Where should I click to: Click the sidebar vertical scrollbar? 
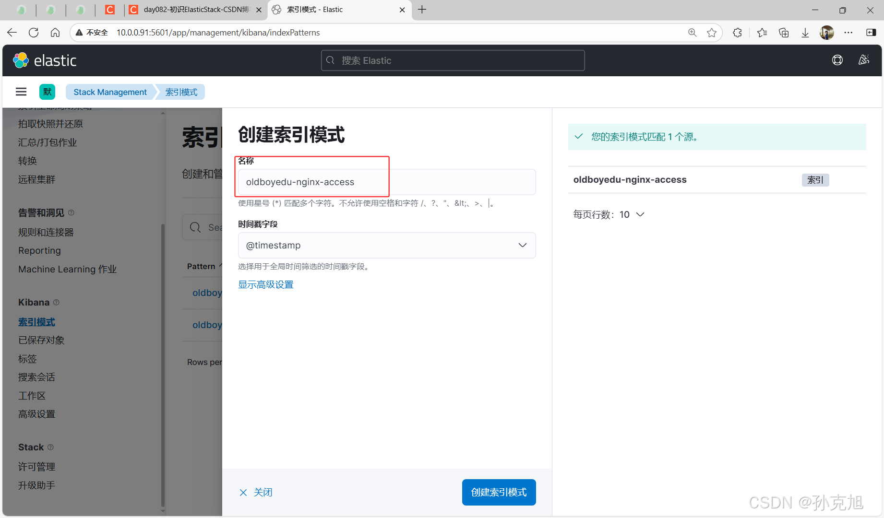[x=163, y=365]
